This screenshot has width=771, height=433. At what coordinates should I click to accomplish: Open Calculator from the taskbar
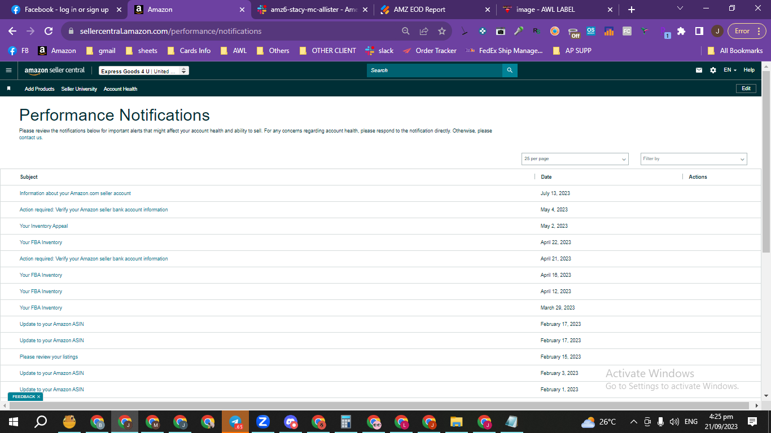346,422
